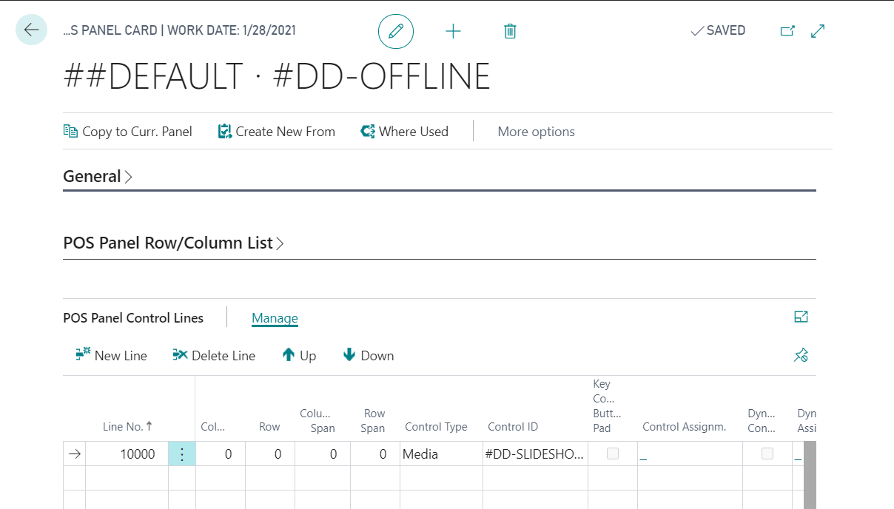Click the trash can delete icon
The height and width of the screenshot is (509, 894).
(x=510, y=31)
